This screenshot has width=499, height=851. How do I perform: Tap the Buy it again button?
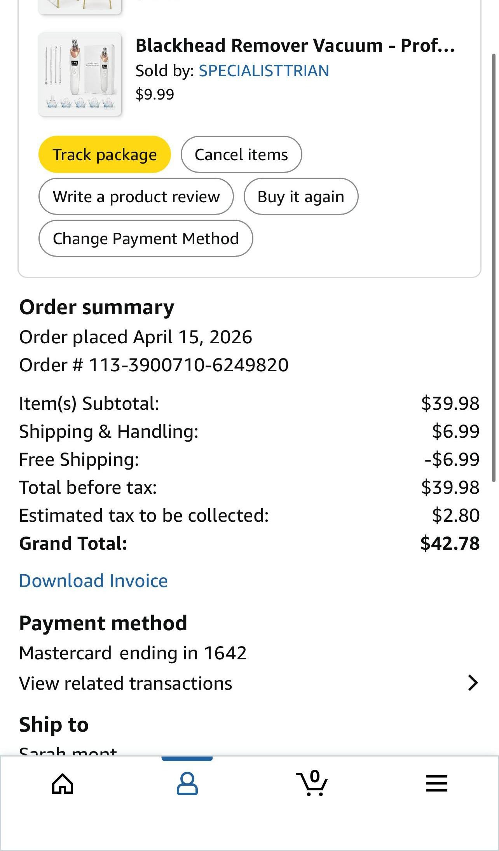[301, 196]
